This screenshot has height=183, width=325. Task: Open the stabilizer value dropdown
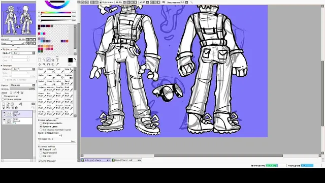[186, 2]
